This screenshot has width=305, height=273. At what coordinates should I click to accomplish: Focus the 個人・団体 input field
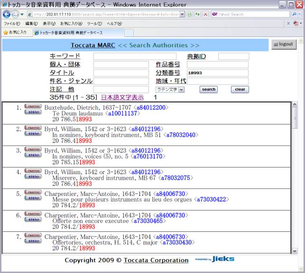121,65
